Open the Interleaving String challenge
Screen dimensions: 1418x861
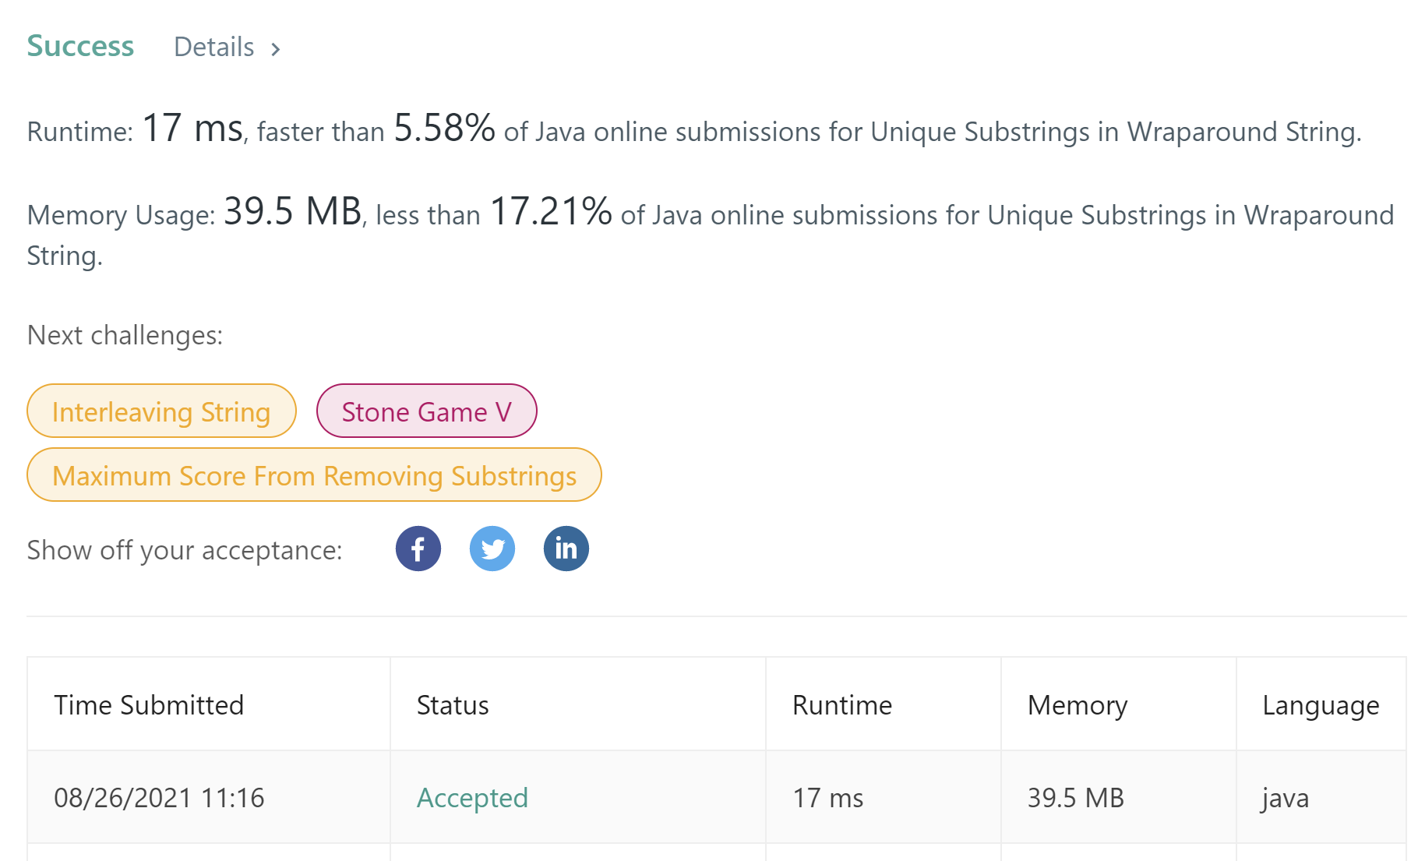[161, 411]
